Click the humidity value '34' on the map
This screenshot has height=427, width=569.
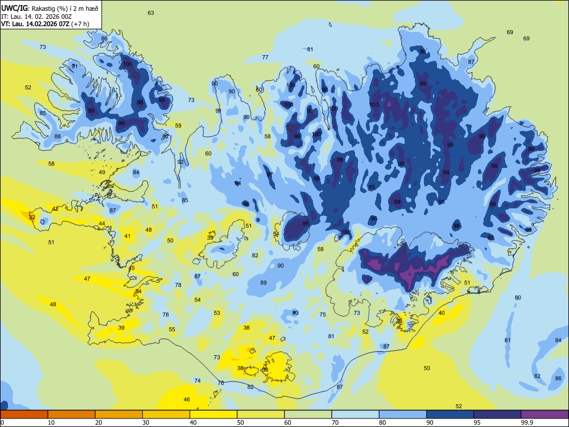[x=138, y=291]
